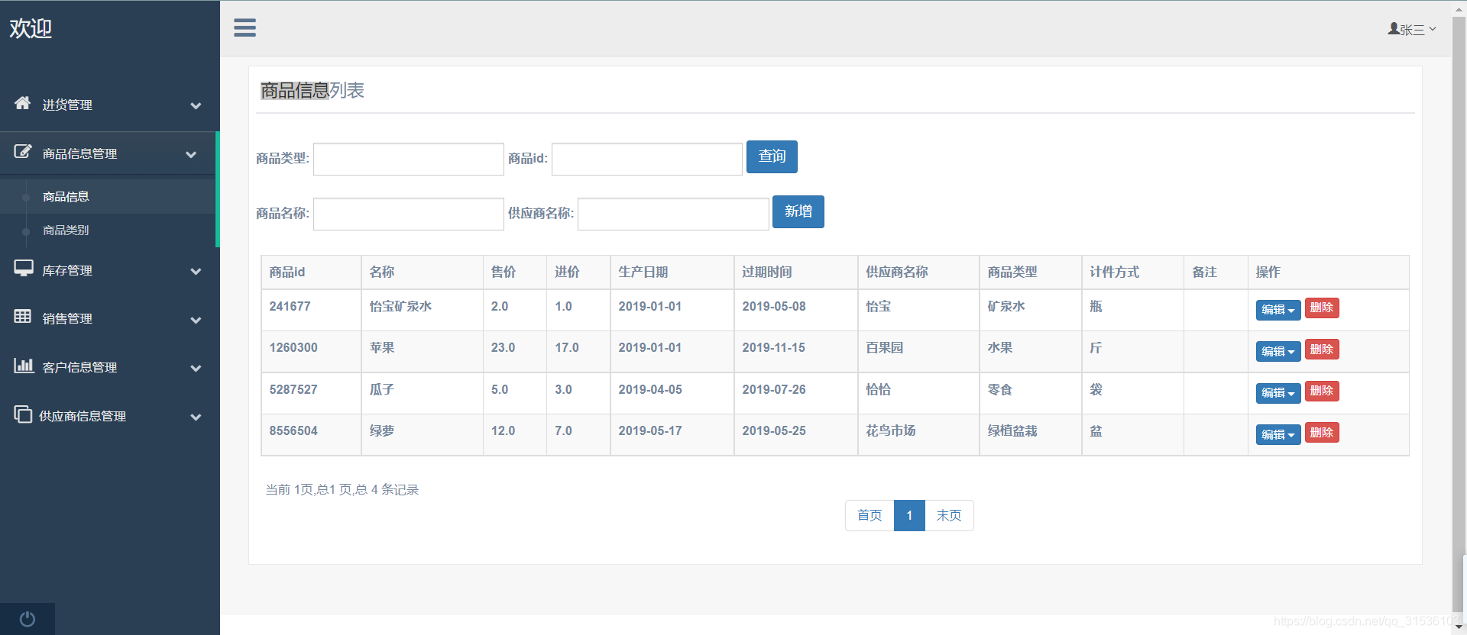Delete the 绿萝 row
This screenshot has height=635, width=1467.
tap(1322, 433)
